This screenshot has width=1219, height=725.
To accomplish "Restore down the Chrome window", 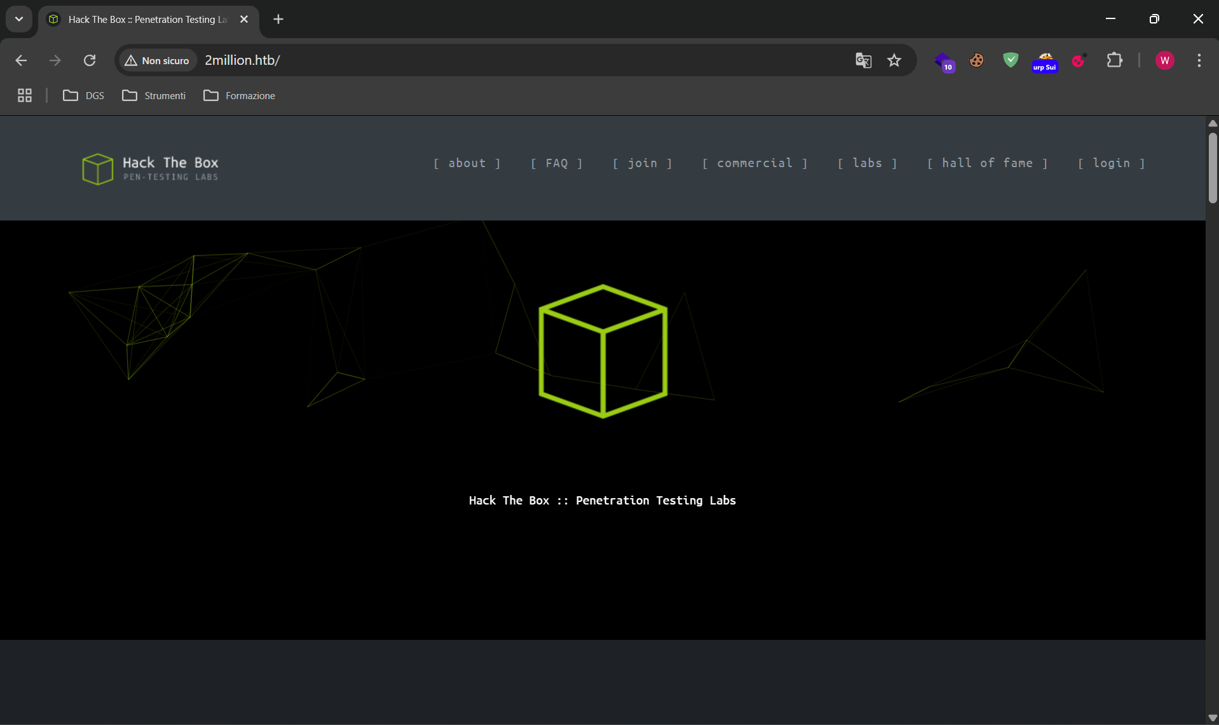I will 1154,19.
